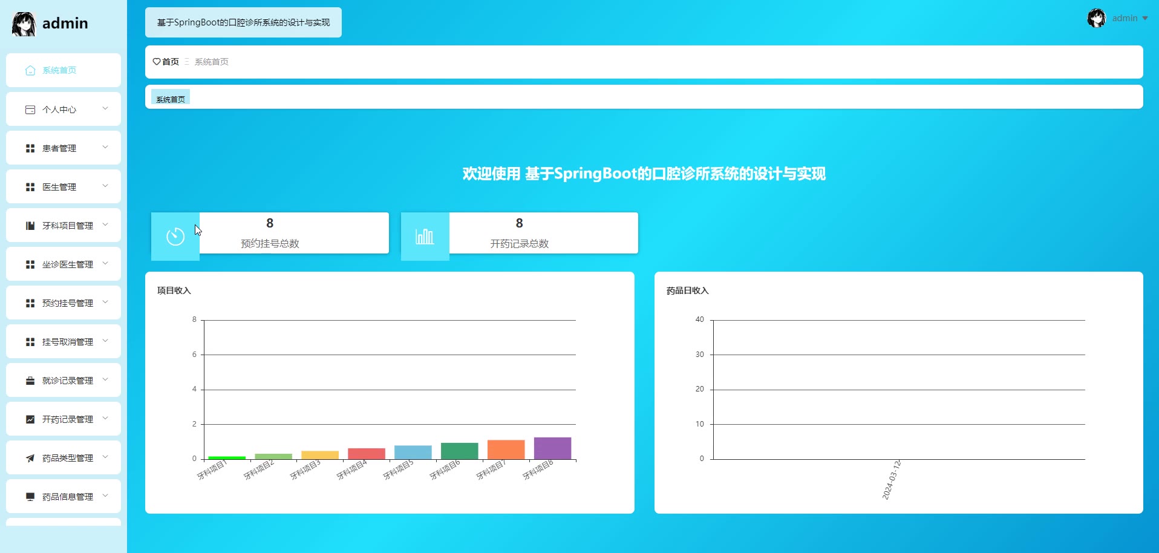Viewport: 1159px width, 553px height.
Task: Click the timer icon on 预约挂号总数 card
Action: click(x=175, y=237)
